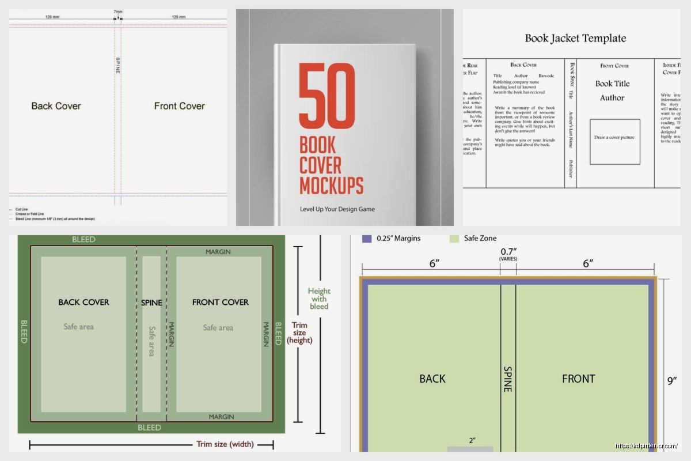Click 'Back Cover' text in the 129 mm template

pos(56,106)
